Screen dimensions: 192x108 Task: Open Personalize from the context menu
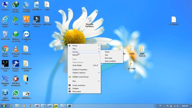[84, 91]
